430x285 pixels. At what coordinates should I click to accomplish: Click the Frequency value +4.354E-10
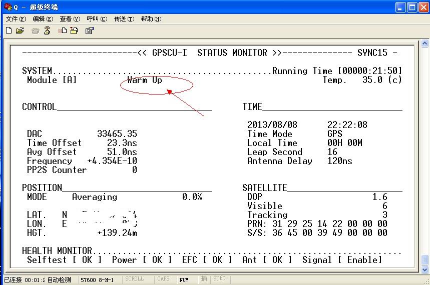coord(112,161)
